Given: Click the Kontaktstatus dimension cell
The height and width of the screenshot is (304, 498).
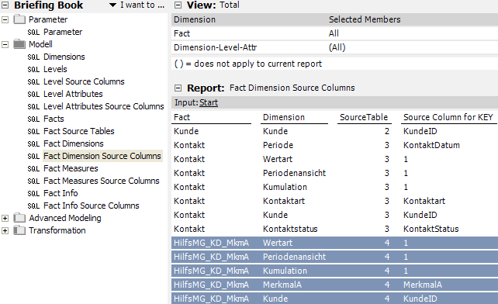Looking at the screenshot, I should click(x=290, y=229).
